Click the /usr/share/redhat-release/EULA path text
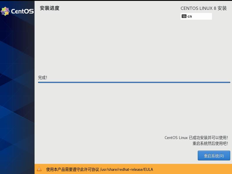 tap(126, 169)
